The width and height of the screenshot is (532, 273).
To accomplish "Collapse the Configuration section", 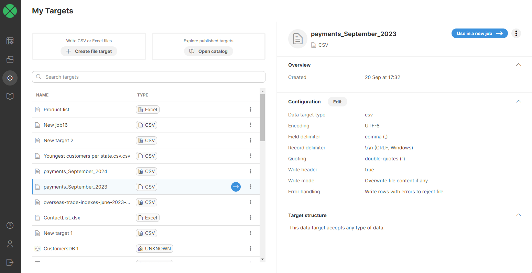I will [x=519, y=102].
